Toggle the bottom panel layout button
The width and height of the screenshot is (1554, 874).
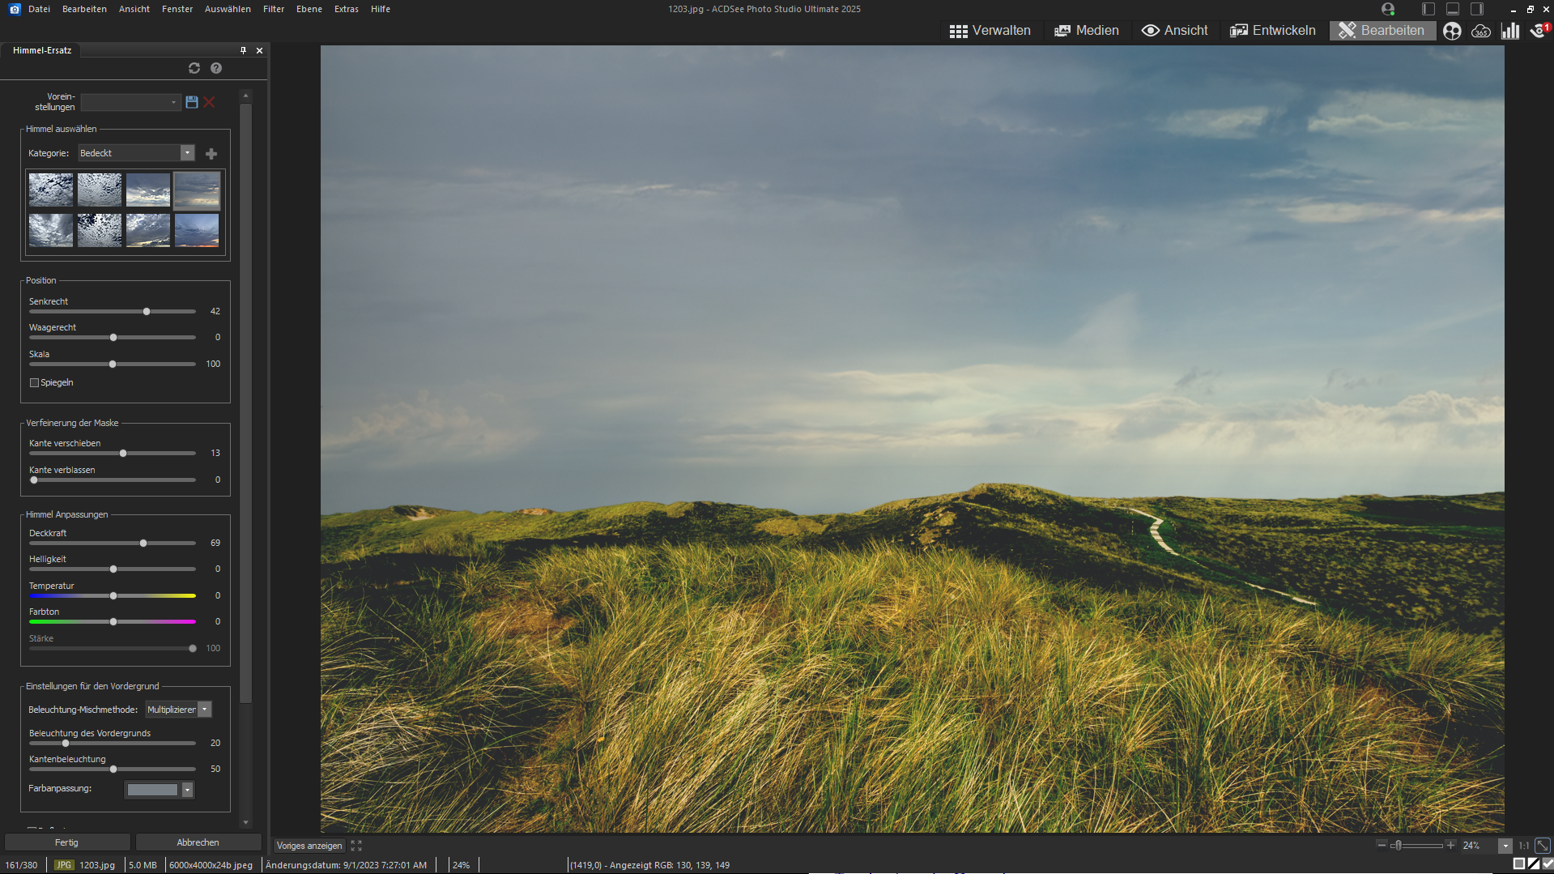(x=1453, y=9)
